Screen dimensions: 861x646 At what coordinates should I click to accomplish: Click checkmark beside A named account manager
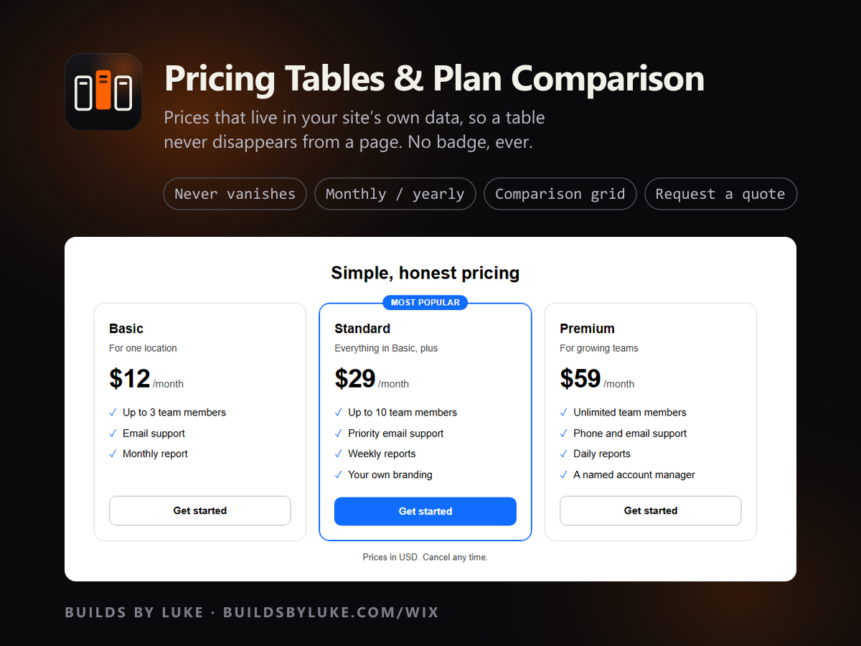(563, 475)
